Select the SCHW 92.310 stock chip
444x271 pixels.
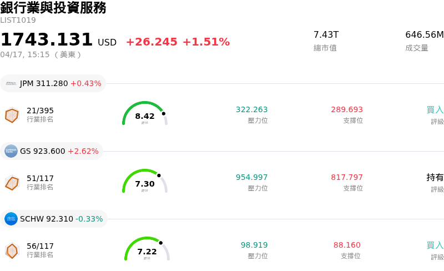54,219
